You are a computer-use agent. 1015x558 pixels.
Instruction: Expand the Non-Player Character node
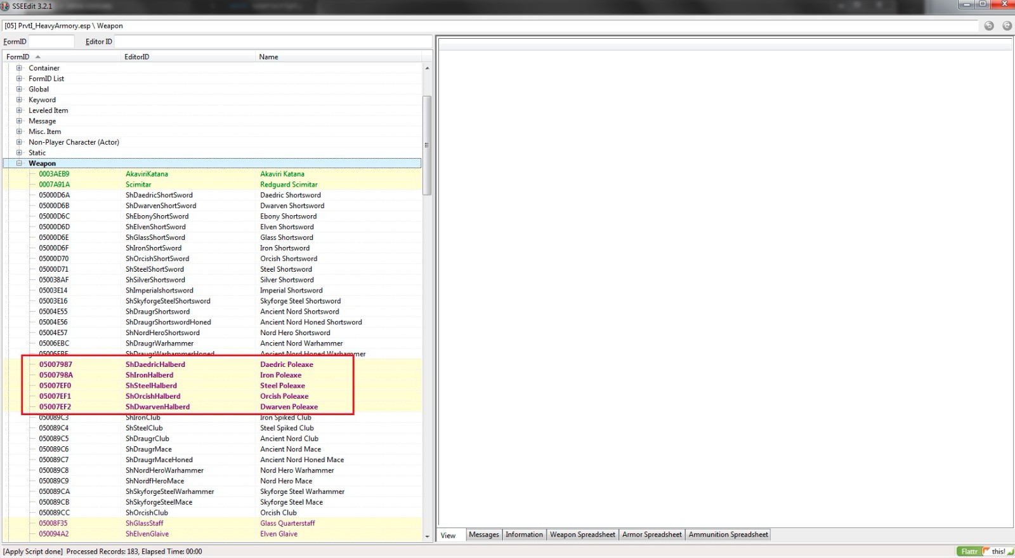click(19, 142)
